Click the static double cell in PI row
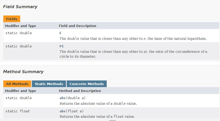Viewport: 220px width, 121px height. click(x=18, y=46)
